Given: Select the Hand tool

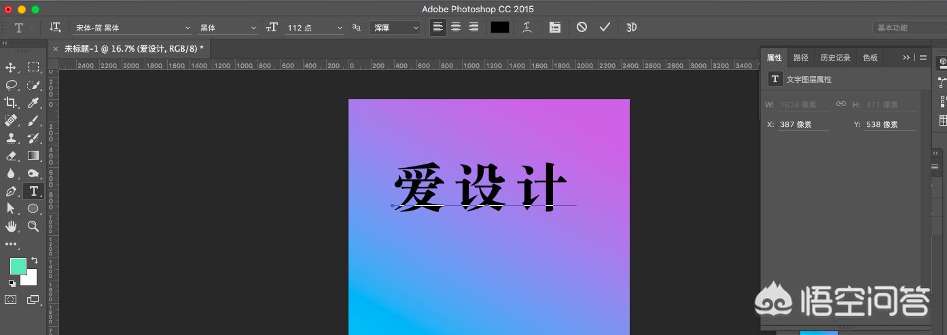Looking at the screenshot, I should pyautogui.click(x=11, y=226).
